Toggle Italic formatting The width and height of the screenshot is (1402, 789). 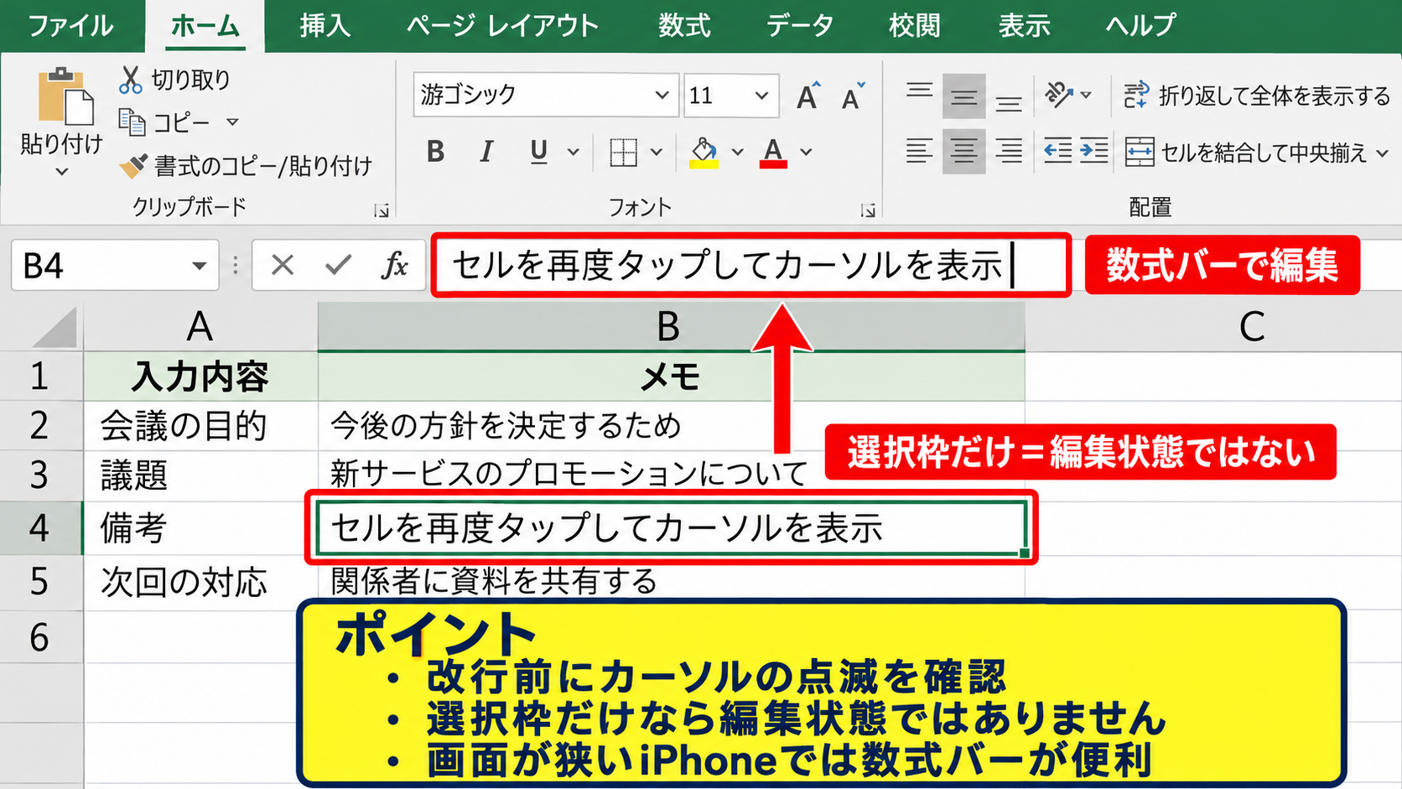tap(486, 152)
